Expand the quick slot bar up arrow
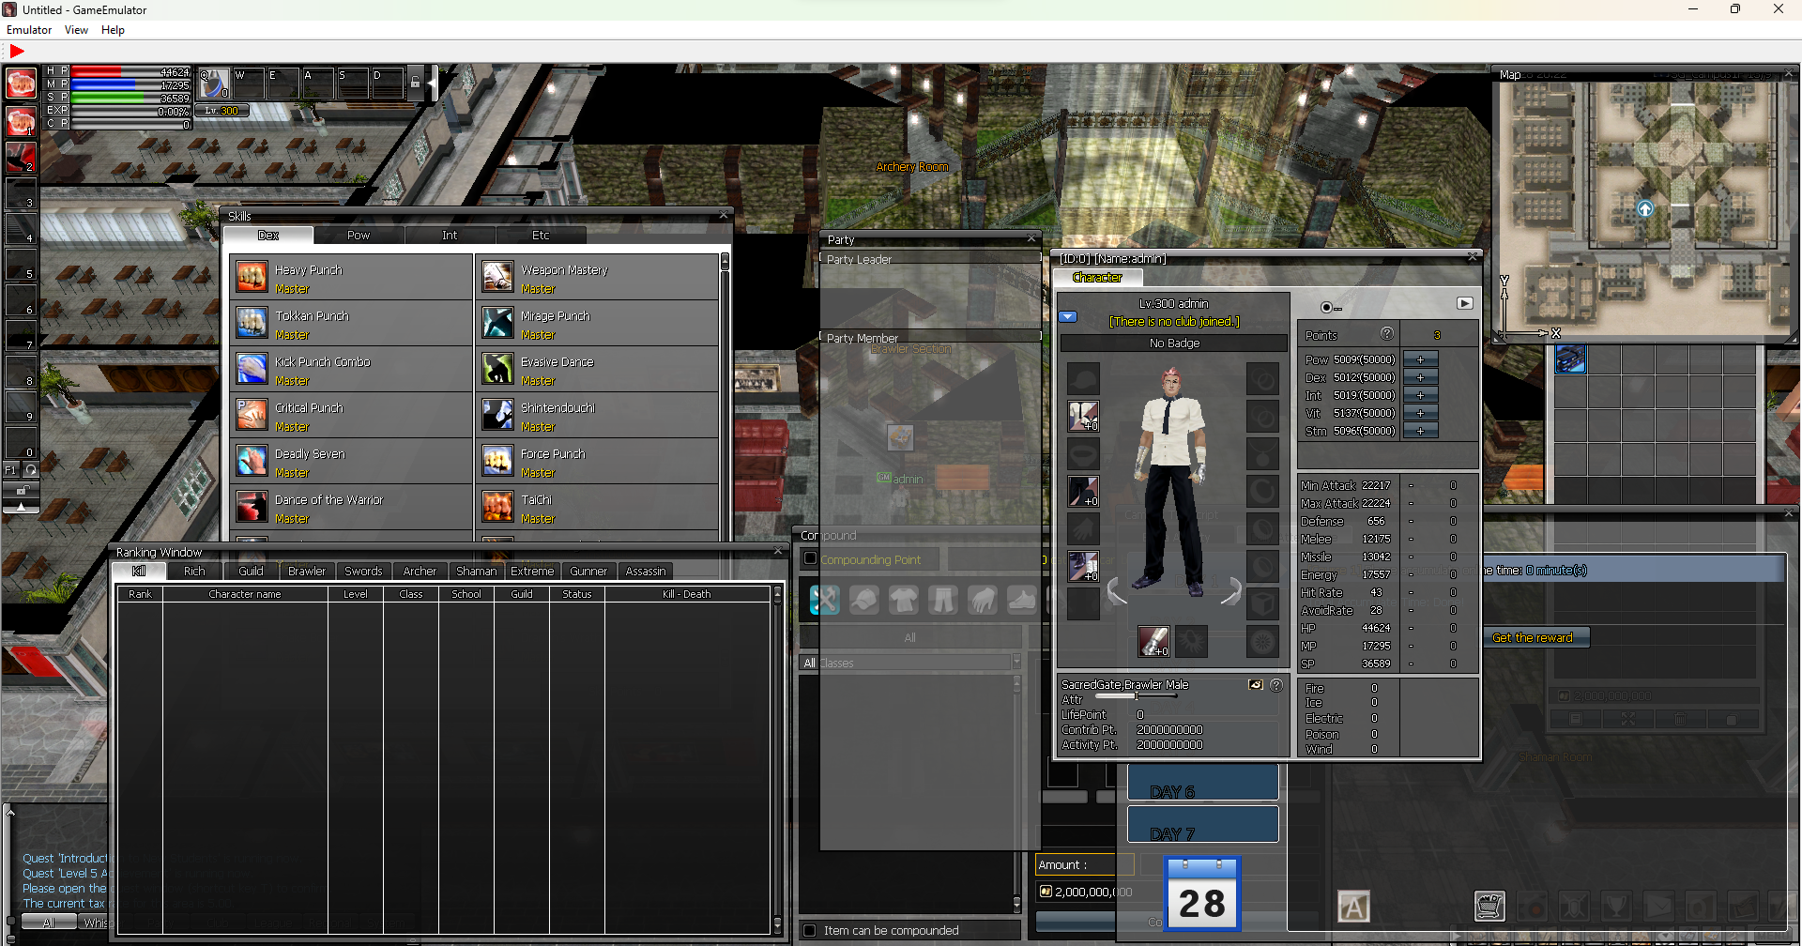Image resolution: width=1802 pixels, height=946 pixels. click(x=21, y=507)
